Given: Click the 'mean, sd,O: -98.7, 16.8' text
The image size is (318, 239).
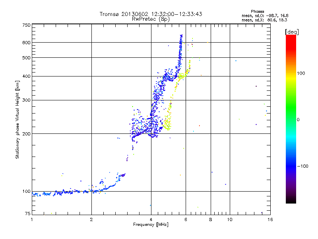Looking at the screenshot, I should click(265, 16).
